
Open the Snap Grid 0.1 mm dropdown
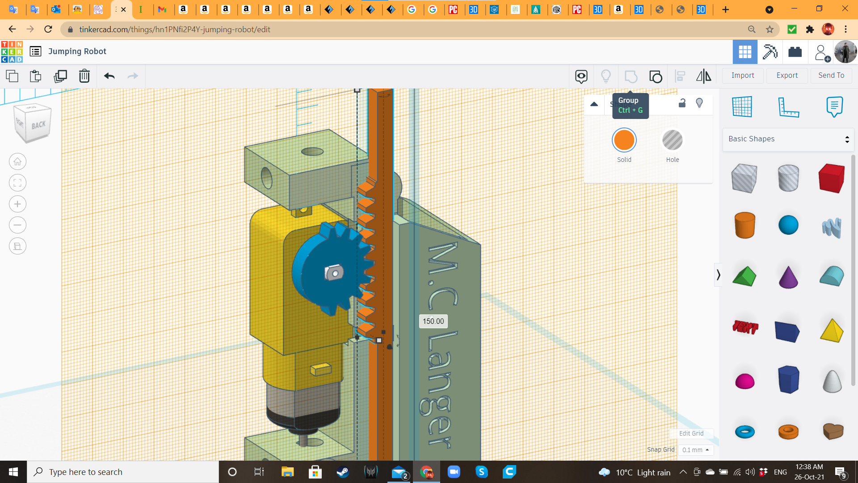coord(695,450)
